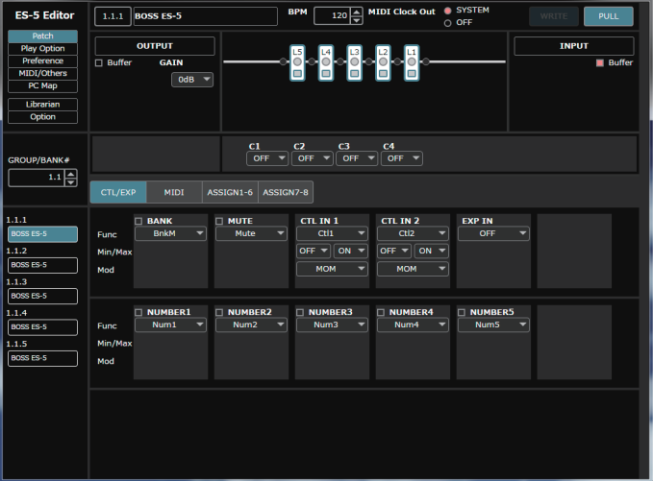Screen dimensions: 653x481
Task: Enable the OUTPUT Buffer checkbox
Action: pos(99,62)
